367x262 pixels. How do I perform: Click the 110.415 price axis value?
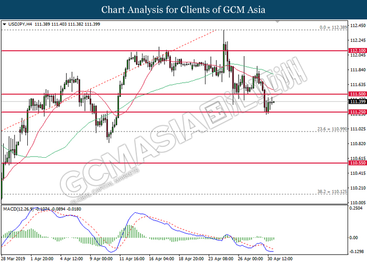358,173
